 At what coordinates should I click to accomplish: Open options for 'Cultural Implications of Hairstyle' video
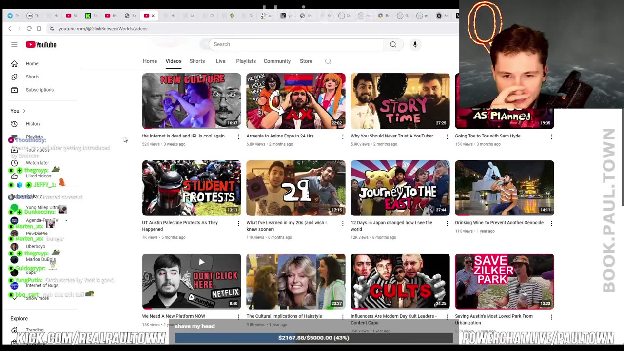pos(343,317)
